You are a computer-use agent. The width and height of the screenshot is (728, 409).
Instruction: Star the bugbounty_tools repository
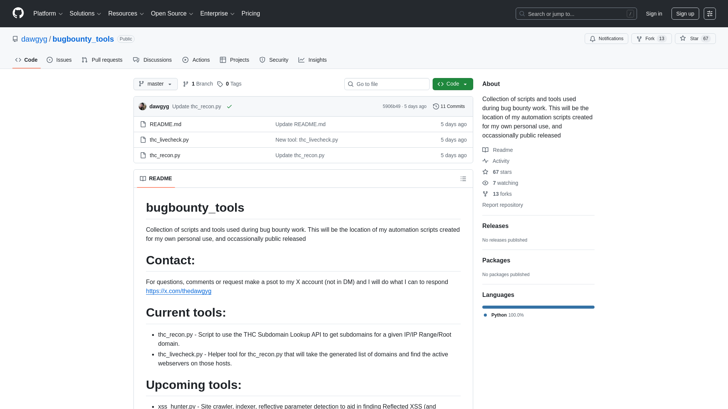point(692,39)
